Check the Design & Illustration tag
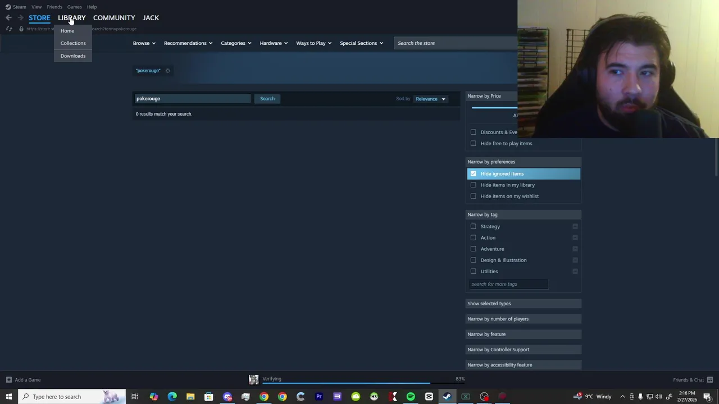The width and height of the screenshot is (719, 404). point(474,260)
